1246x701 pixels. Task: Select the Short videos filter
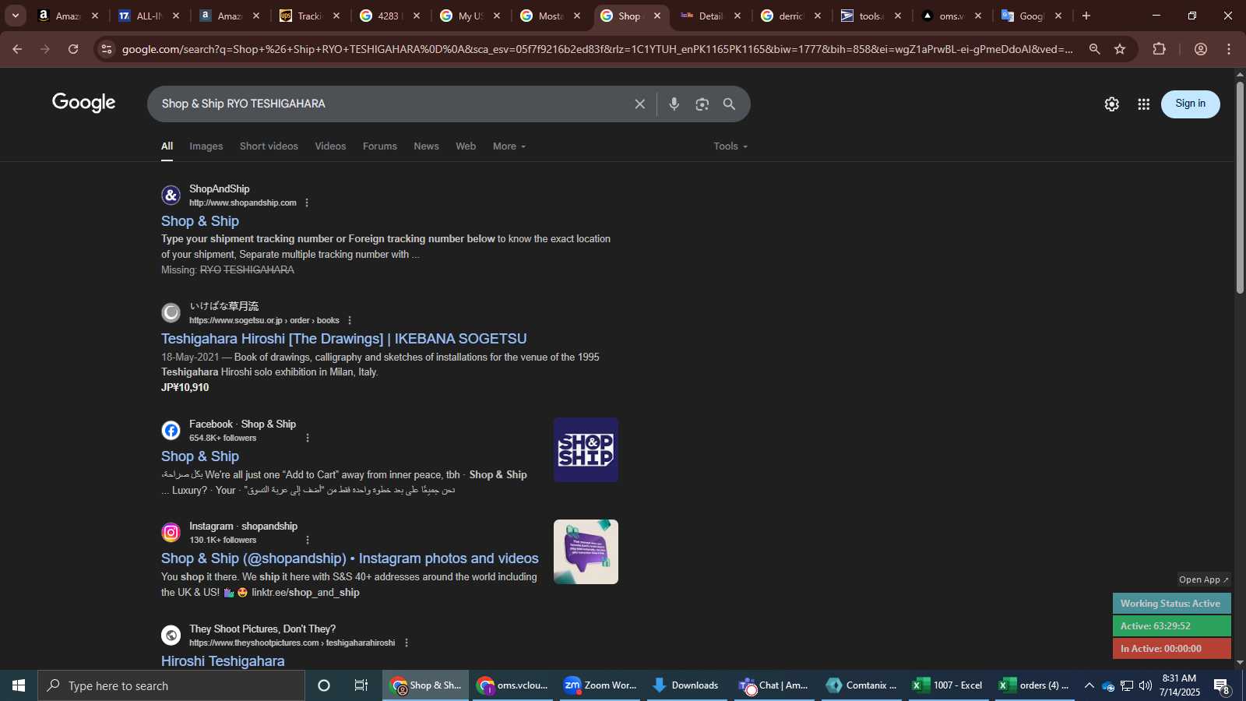(x=269, y=146)
